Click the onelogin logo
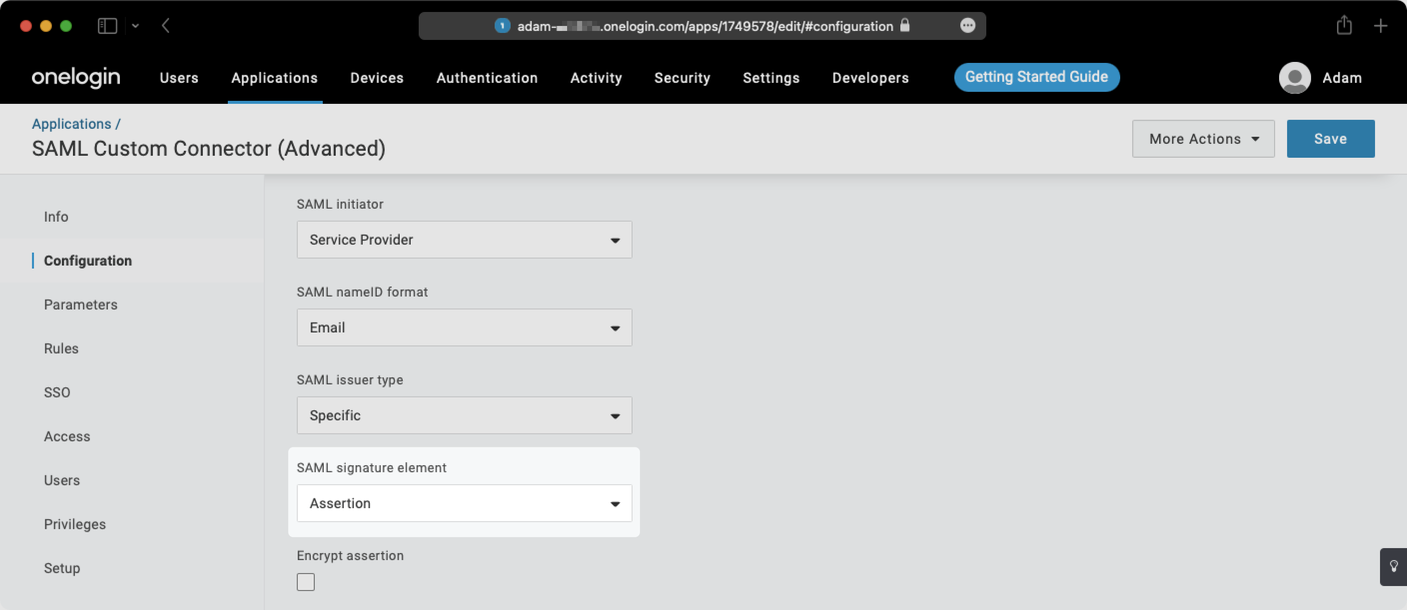The width and height of the screenshot is (1407, 610). [x=75, y=77]
